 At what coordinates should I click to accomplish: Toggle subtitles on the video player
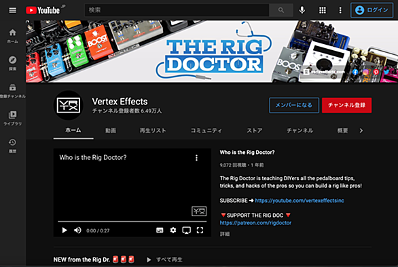pyautogui.click(x=160, y=230)
